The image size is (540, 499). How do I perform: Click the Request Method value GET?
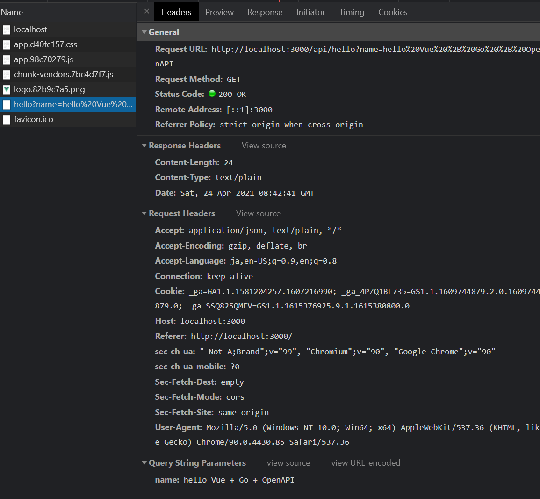233,79
